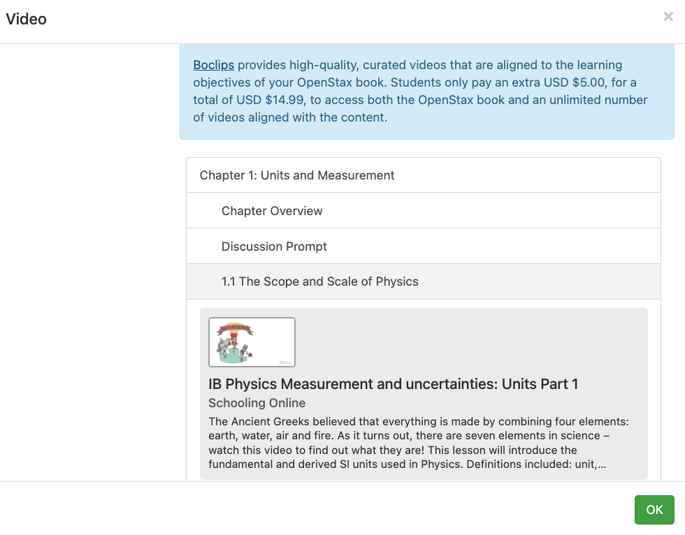685x535 pixels.
Task: Select the Discussion Prompt entry
Action: click(274, 246)
